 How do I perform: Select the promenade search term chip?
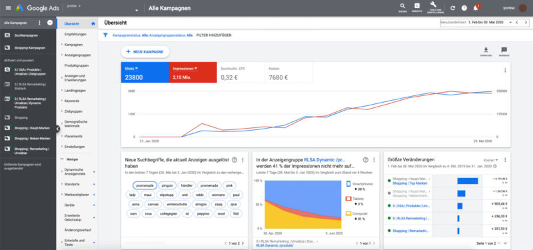tap(145, 186)
